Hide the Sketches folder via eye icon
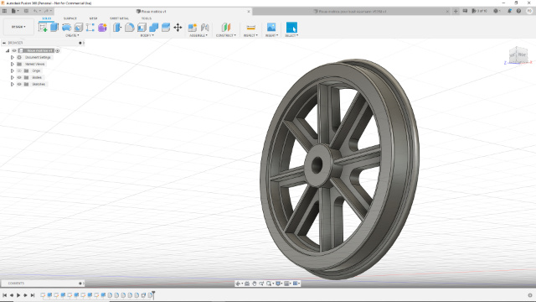This screenshot has height=302, width=536. tap(19, 84)
